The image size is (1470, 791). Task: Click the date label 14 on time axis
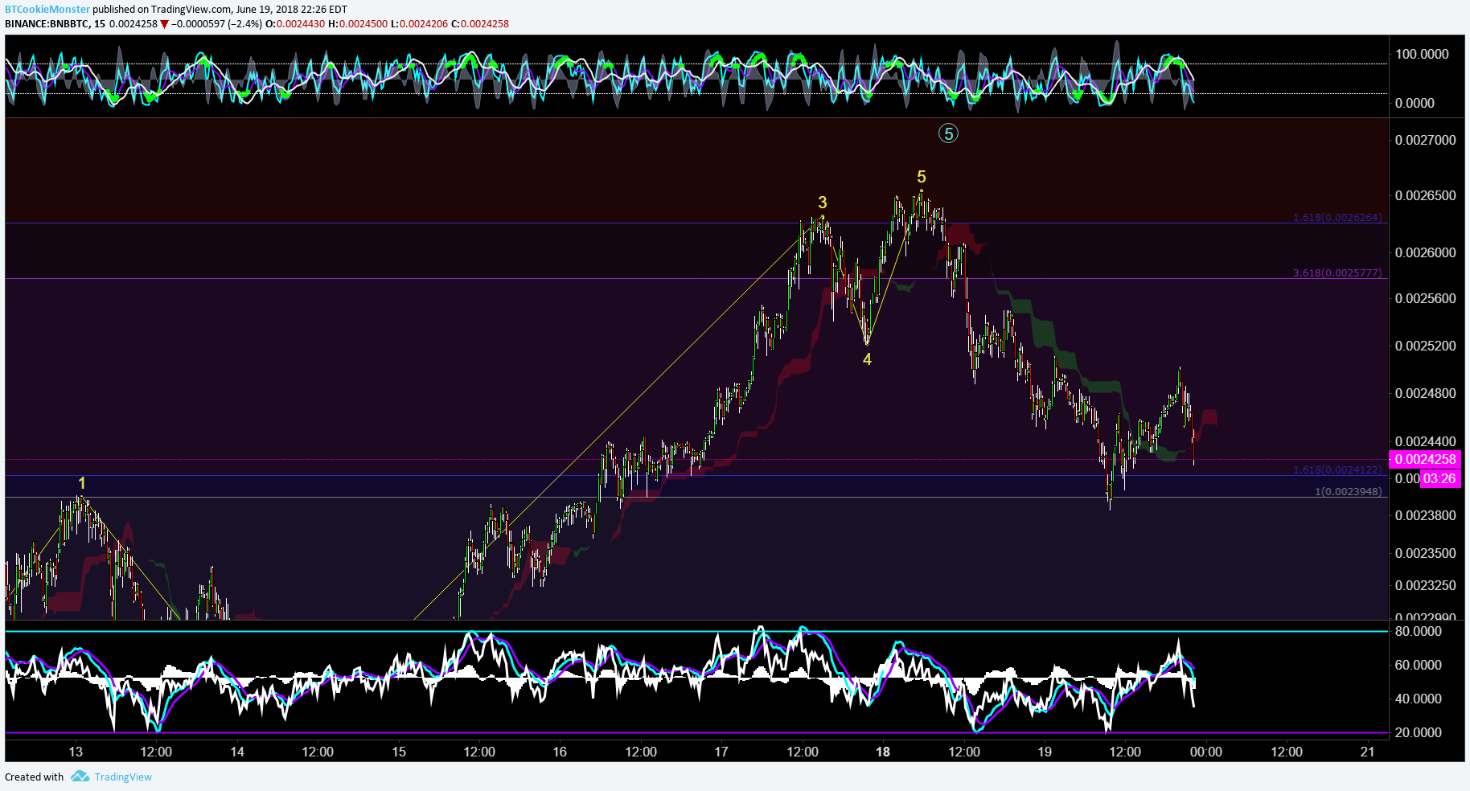(237, 752)
